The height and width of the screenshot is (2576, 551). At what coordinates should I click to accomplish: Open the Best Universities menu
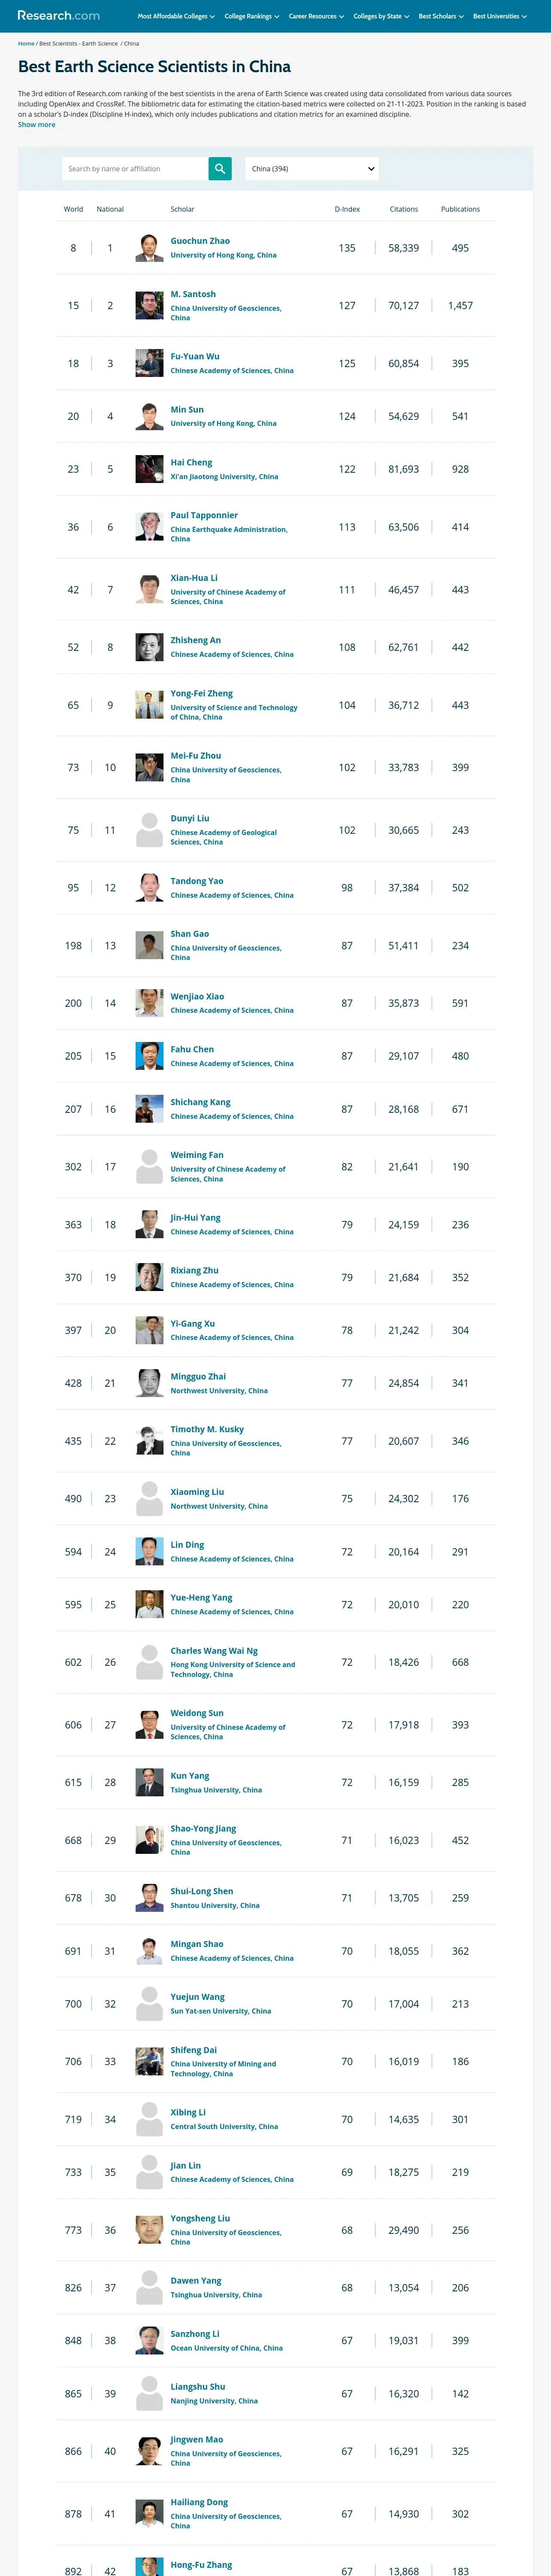point(499,16)
